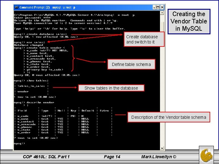Click the 'Enter password' line
This screenshot has height=164, width=219.
coord(32,18)
